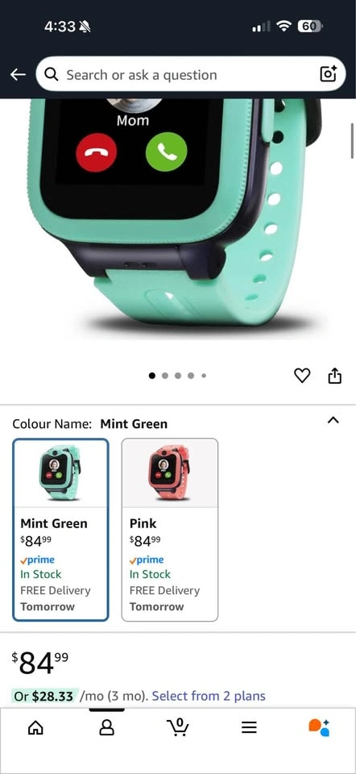Add to wish list heart icon

point(302,377)
